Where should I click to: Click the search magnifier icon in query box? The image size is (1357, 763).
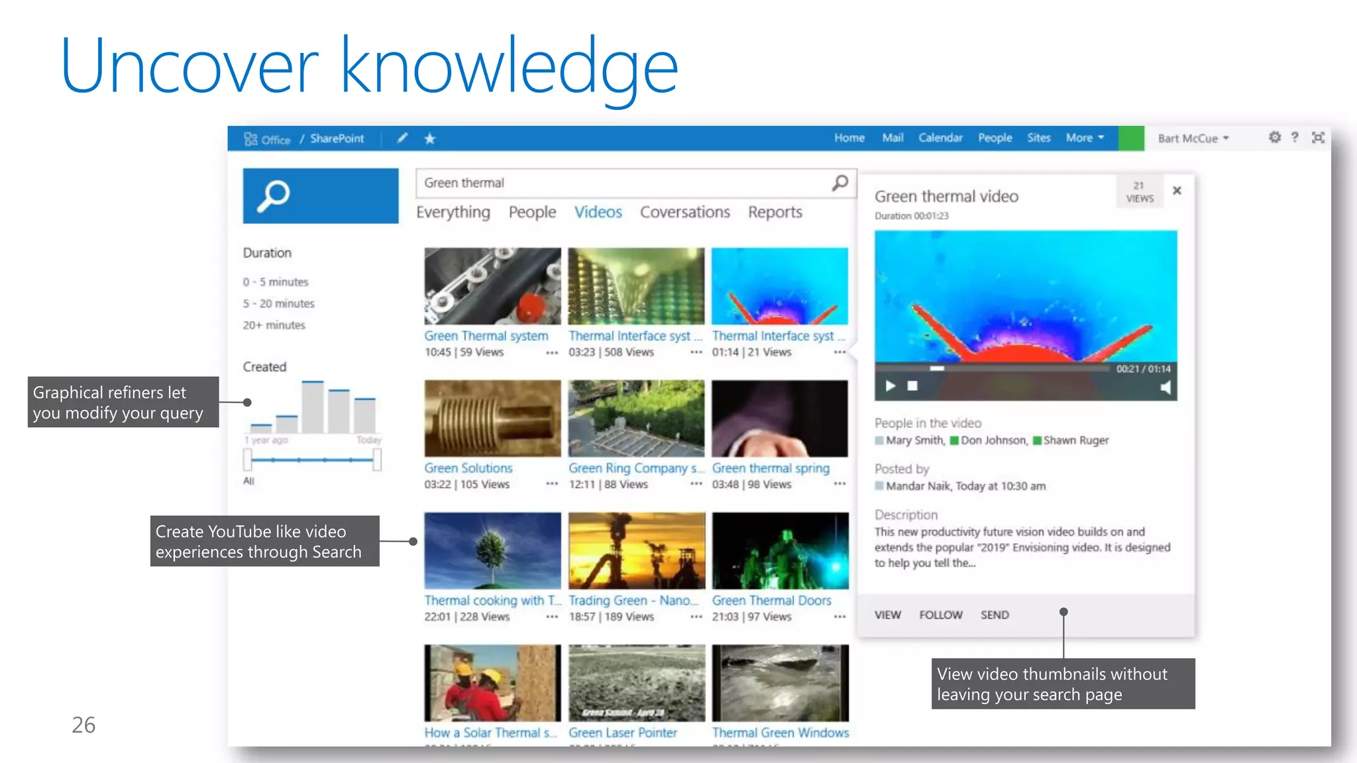(x=840, y=183)
